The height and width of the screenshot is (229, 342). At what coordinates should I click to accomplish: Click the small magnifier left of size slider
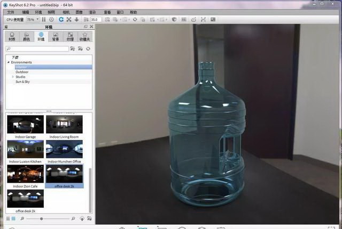[22, 218]
